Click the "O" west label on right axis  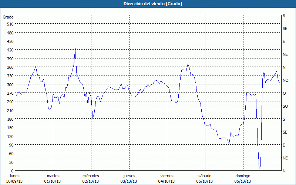click(284, 93)
